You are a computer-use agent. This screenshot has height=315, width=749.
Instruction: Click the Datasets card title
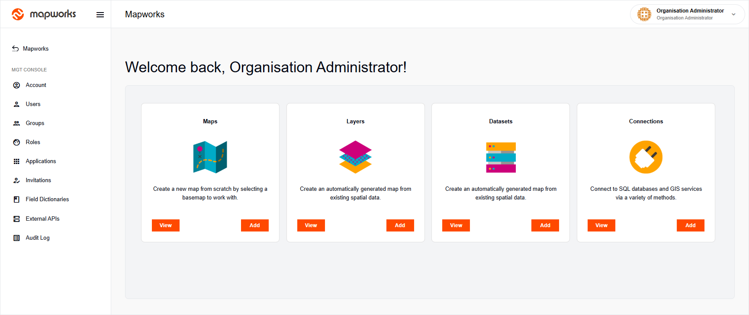point(501,122)
